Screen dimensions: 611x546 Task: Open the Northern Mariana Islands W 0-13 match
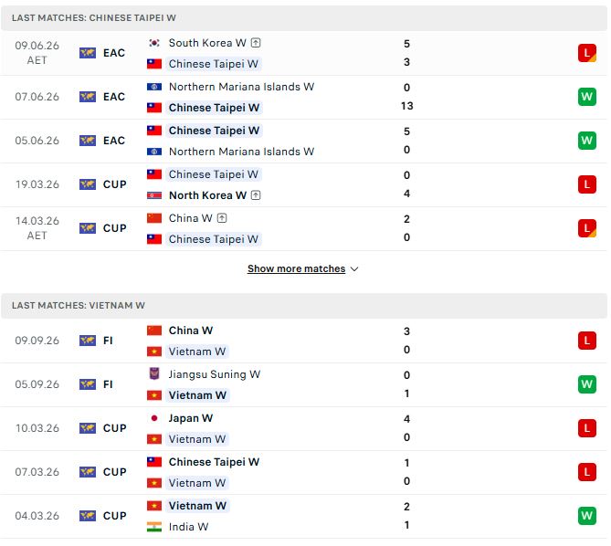(x=303, y=97)
